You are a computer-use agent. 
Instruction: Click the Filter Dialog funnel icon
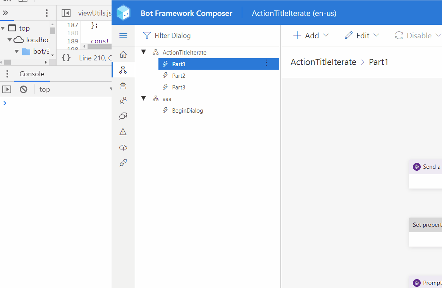tap(147, 36)
